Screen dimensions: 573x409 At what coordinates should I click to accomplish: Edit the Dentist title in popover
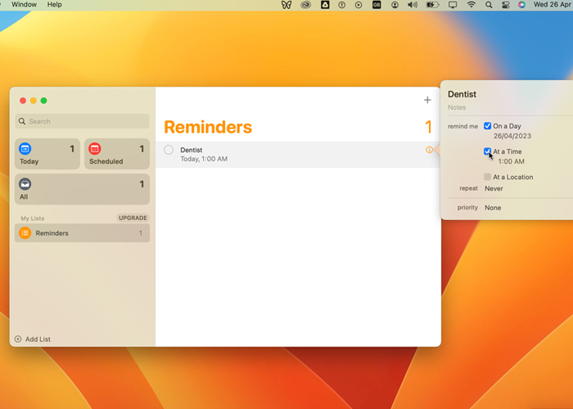(x=462, y=94)
